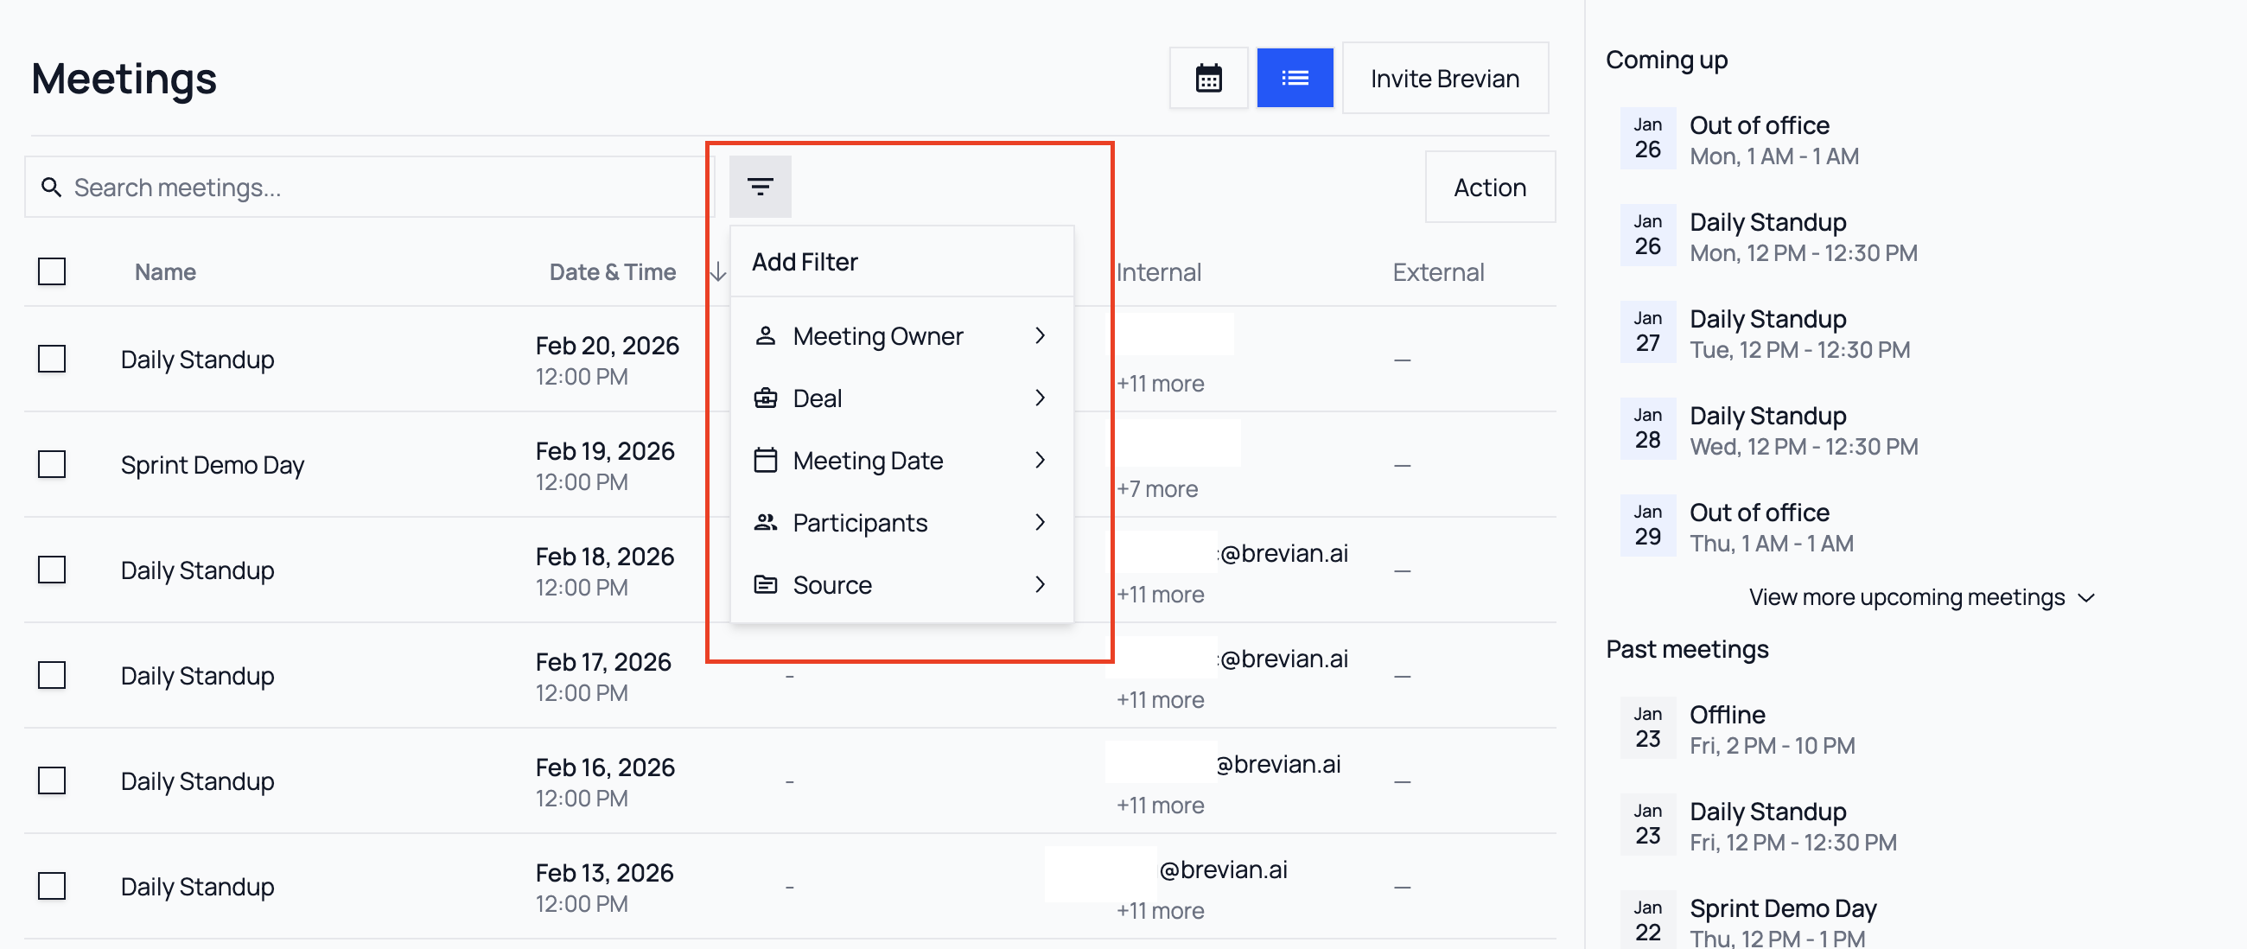Click the people icon beside Participants

(x=766, y=523)
